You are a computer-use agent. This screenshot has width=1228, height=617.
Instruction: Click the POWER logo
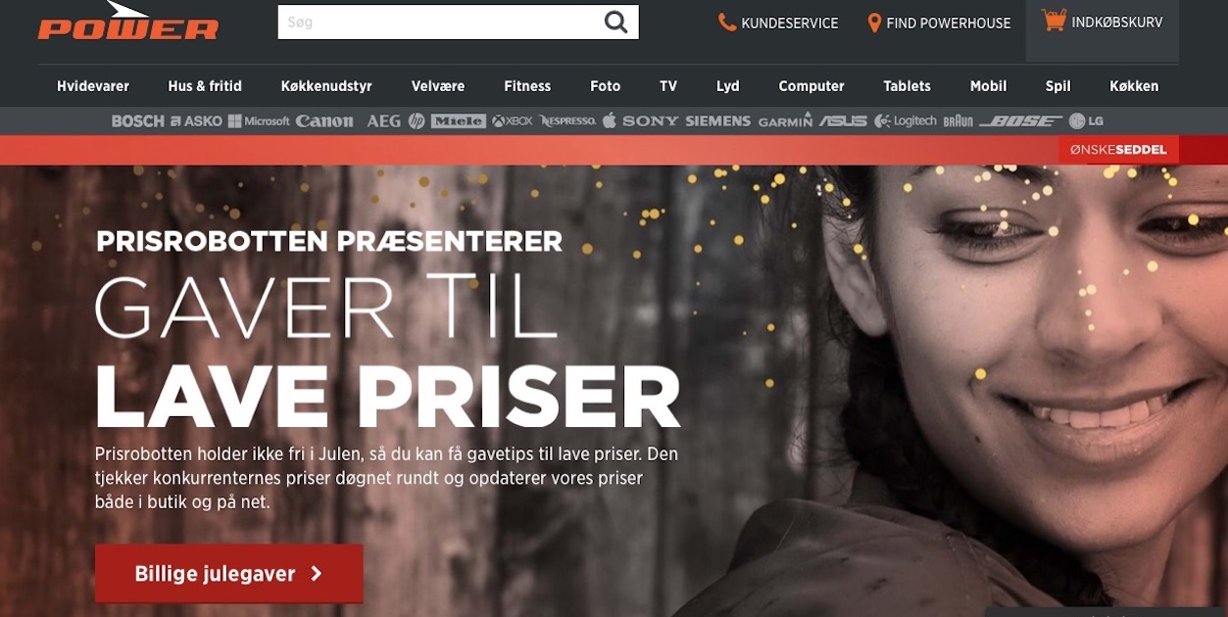(128, 21)
